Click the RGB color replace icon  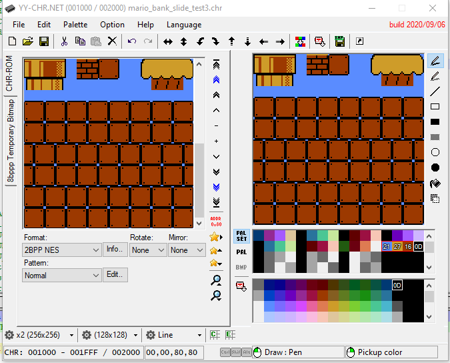(300, 41)
